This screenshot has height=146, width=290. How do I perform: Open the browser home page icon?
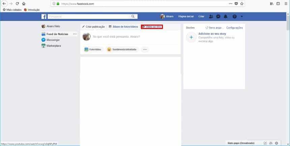pyautogui.click(x=24, y=4)
